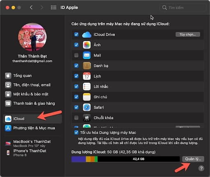Click the search magnifier icon
210x177 pixels.
(x=164, y=7)
